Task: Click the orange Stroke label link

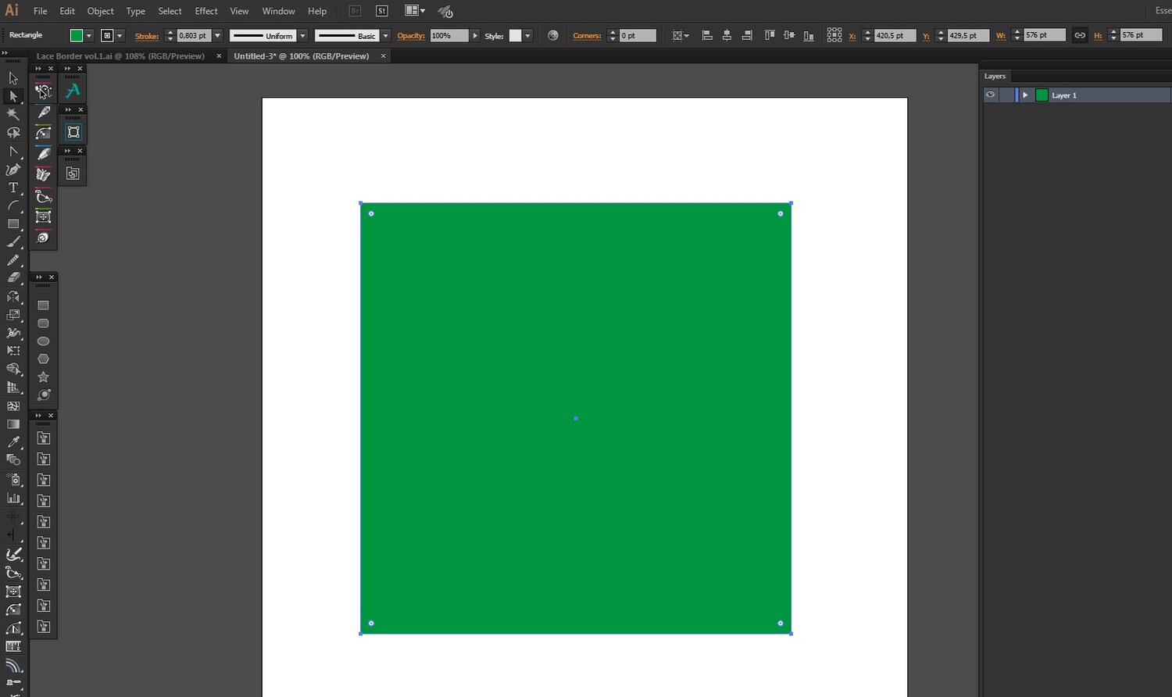Action: click(147, 36)
